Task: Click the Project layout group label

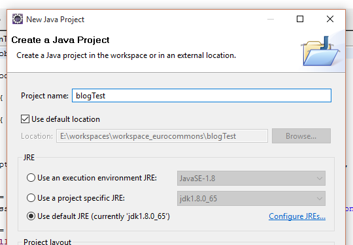Action: tap(47, 242)
